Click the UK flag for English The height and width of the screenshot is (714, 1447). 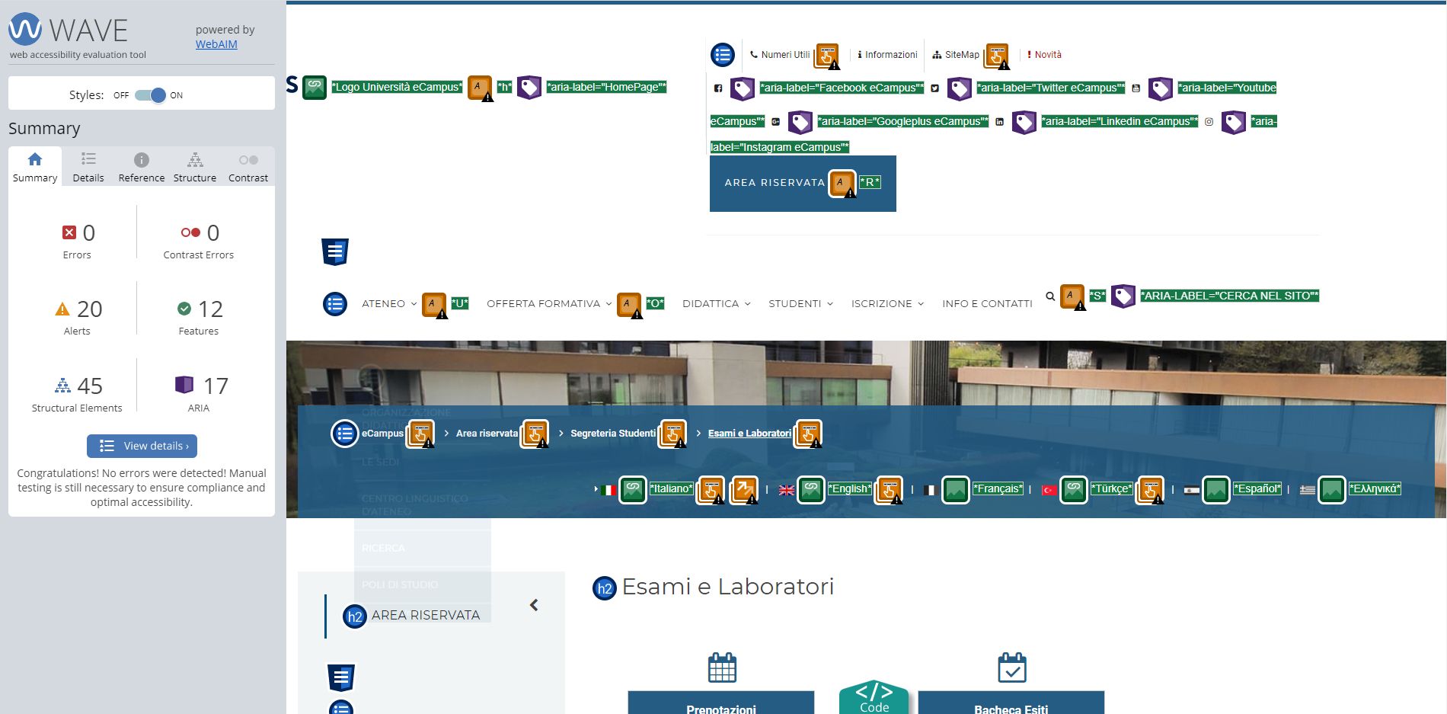[x=787, y=490]
